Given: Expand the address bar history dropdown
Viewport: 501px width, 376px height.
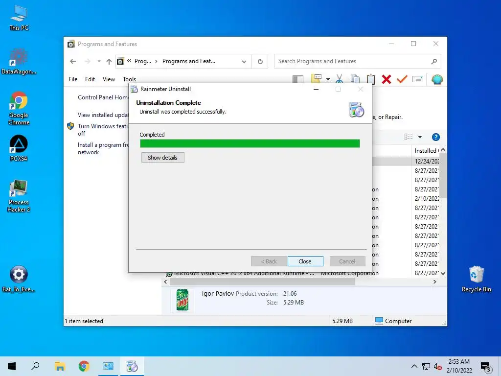Looking at the screenshot, I should click(x=244, y=61).
